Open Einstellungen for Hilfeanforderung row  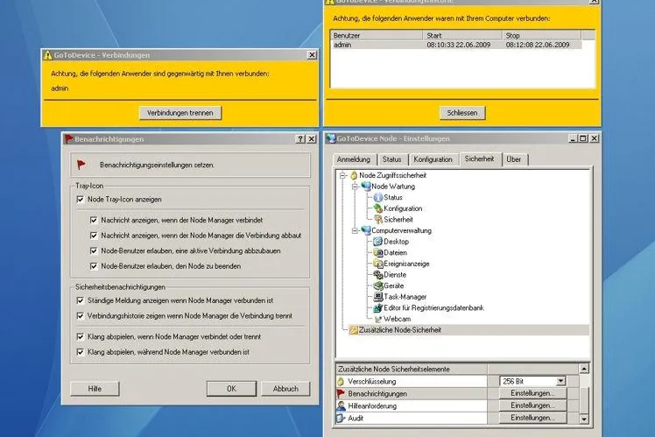[532, 405]
